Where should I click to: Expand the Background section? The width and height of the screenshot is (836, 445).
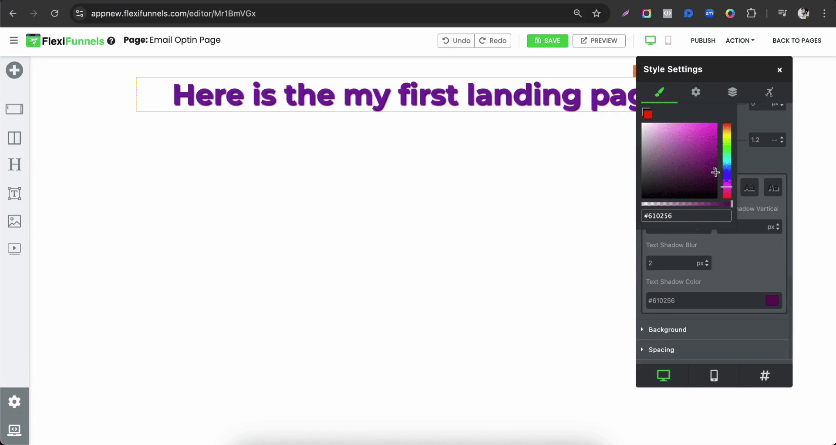point(667,330)
